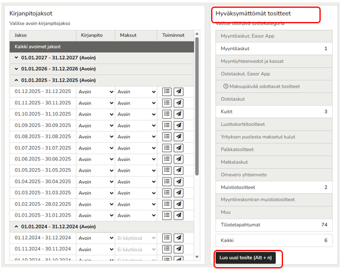Viewport: 341px width, 269px height.
Task: Select the Myyntilaskut category
Action: pyautogui.click(x=274, y=48)
